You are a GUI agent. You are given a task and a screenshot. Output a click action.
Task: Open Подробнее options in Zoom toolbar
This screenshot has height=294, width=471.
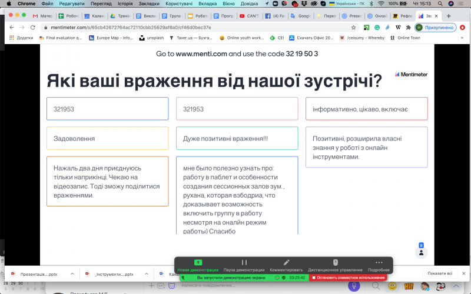379,266
